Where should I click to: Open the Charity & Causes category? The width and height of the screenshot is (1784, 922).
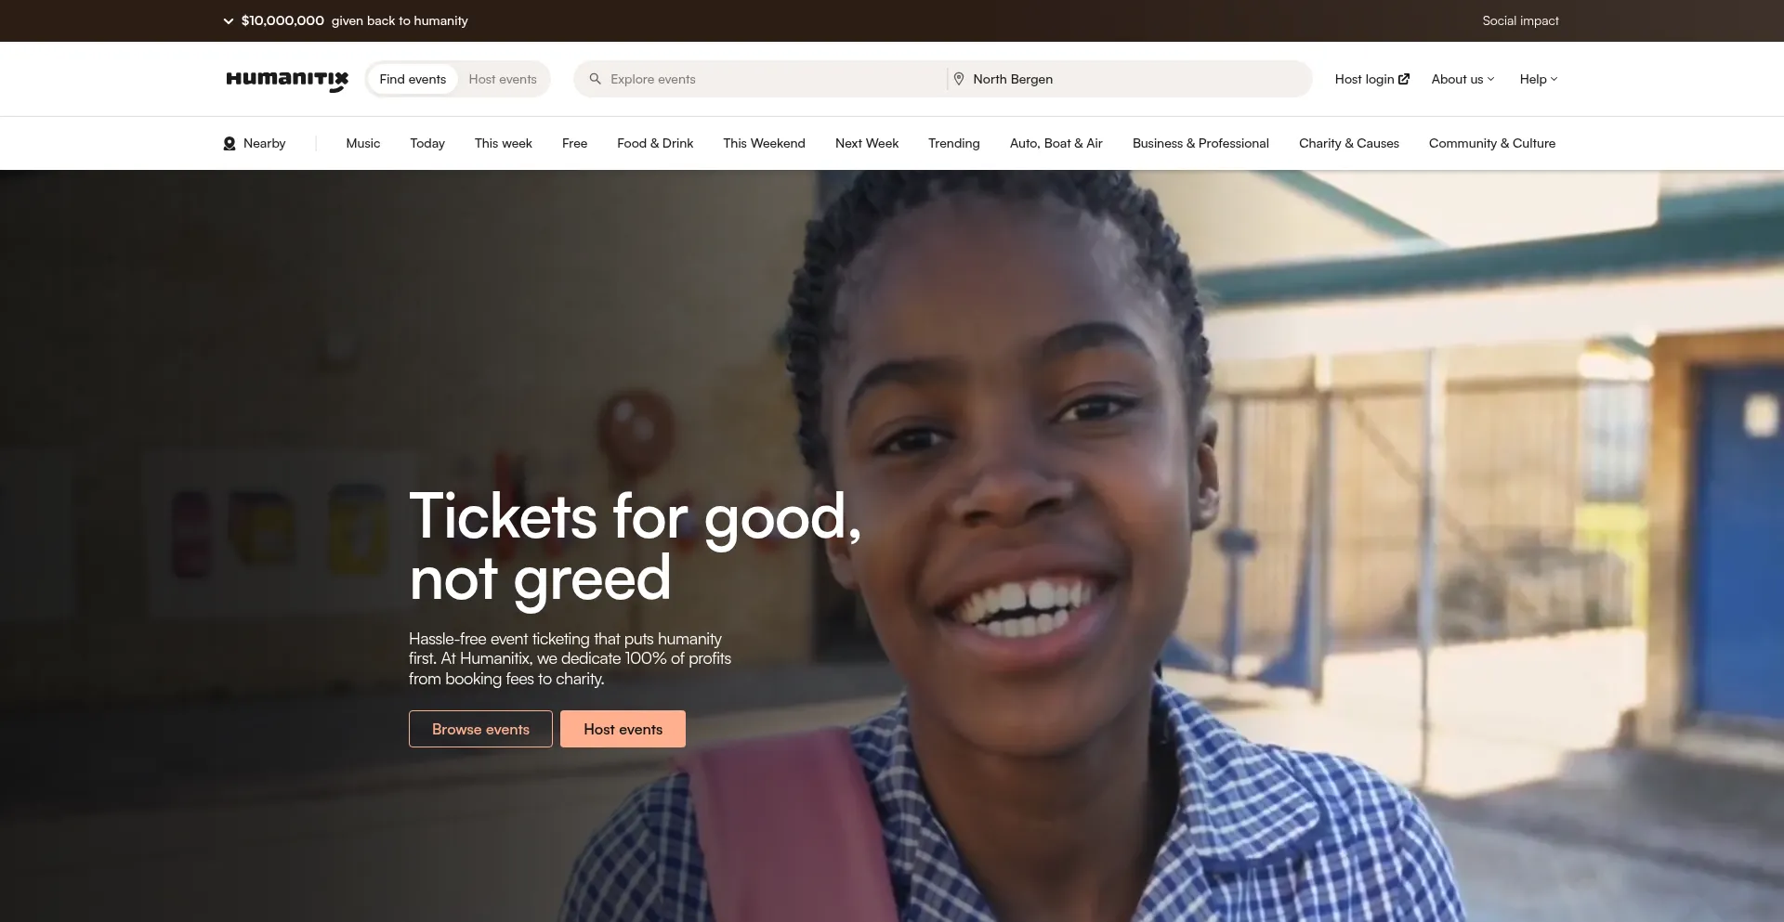tap(1349, 143)
